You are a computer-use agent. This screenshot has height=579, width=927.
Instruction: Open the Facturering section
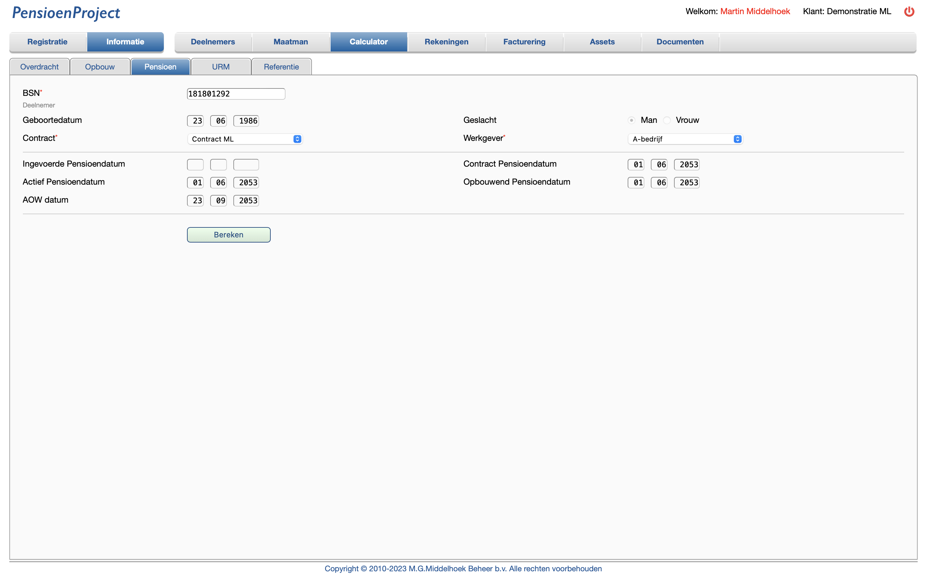pos(524,42)
